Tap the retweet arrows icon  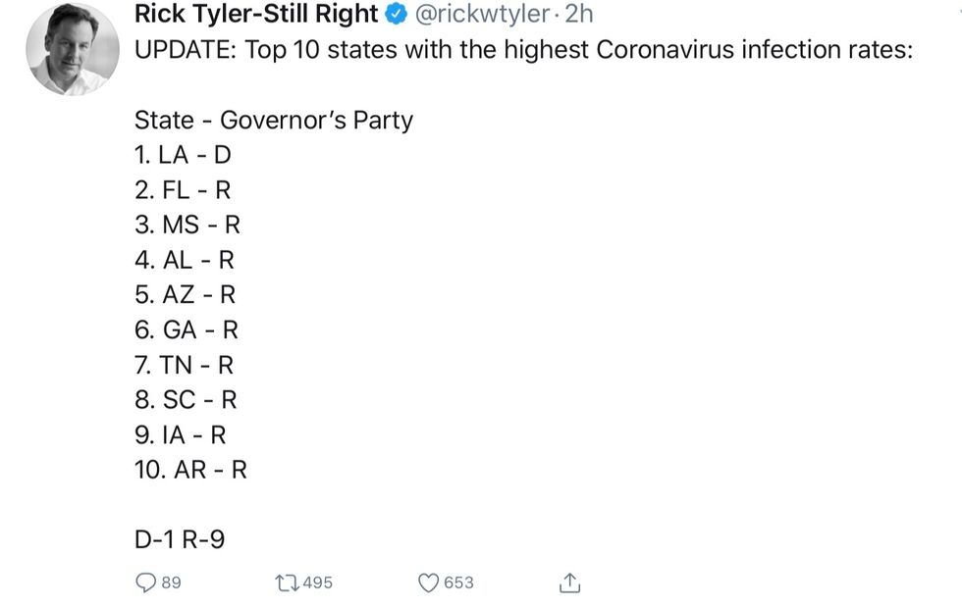pos(286,582)
